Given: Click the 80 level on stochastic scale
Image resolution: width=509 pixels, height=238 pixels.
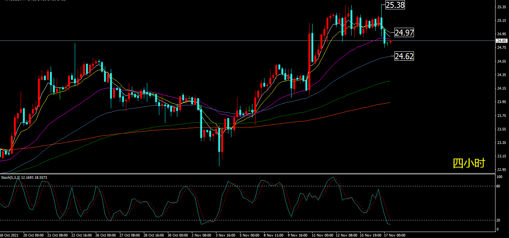Looking at the screenshot, I should 498,186.
